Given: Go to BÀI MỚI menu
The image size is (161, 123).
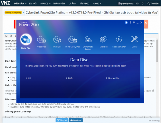Looking at the screenshot, I should click(x=33, y=4).
